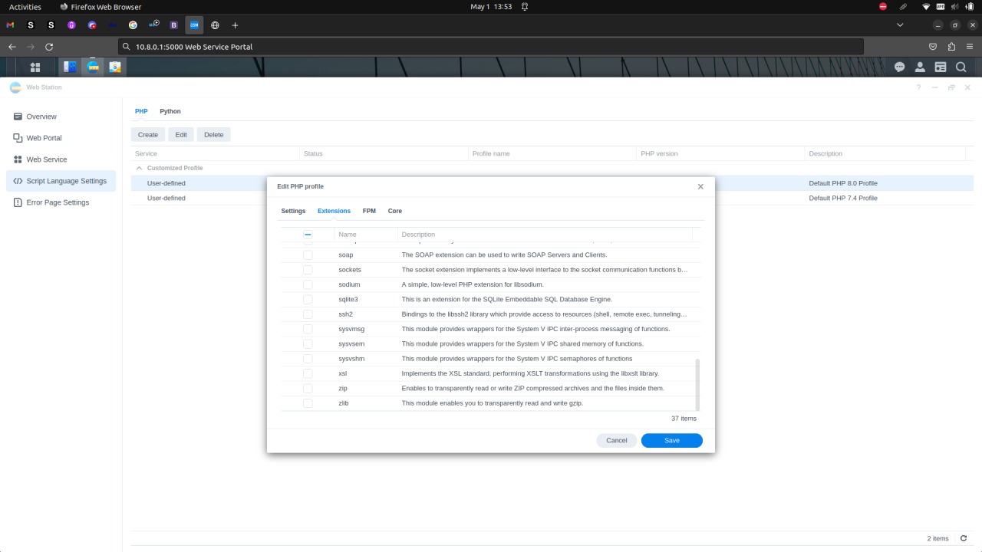
Task: Enable the sqlite3 extension
Action: [308, 299]
